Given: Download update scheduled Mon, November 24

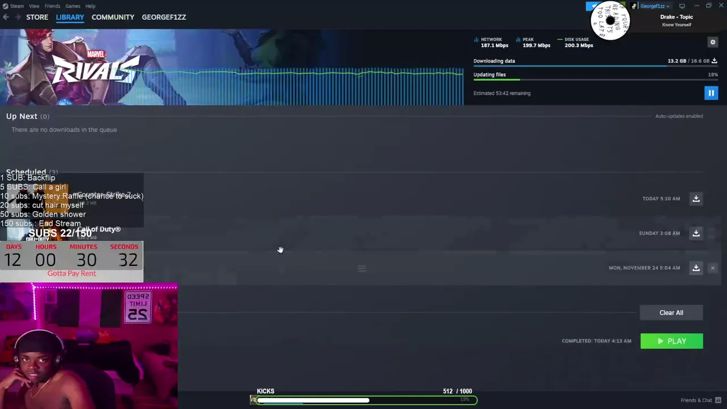Looking at the screenshot, I should point(696,268).
